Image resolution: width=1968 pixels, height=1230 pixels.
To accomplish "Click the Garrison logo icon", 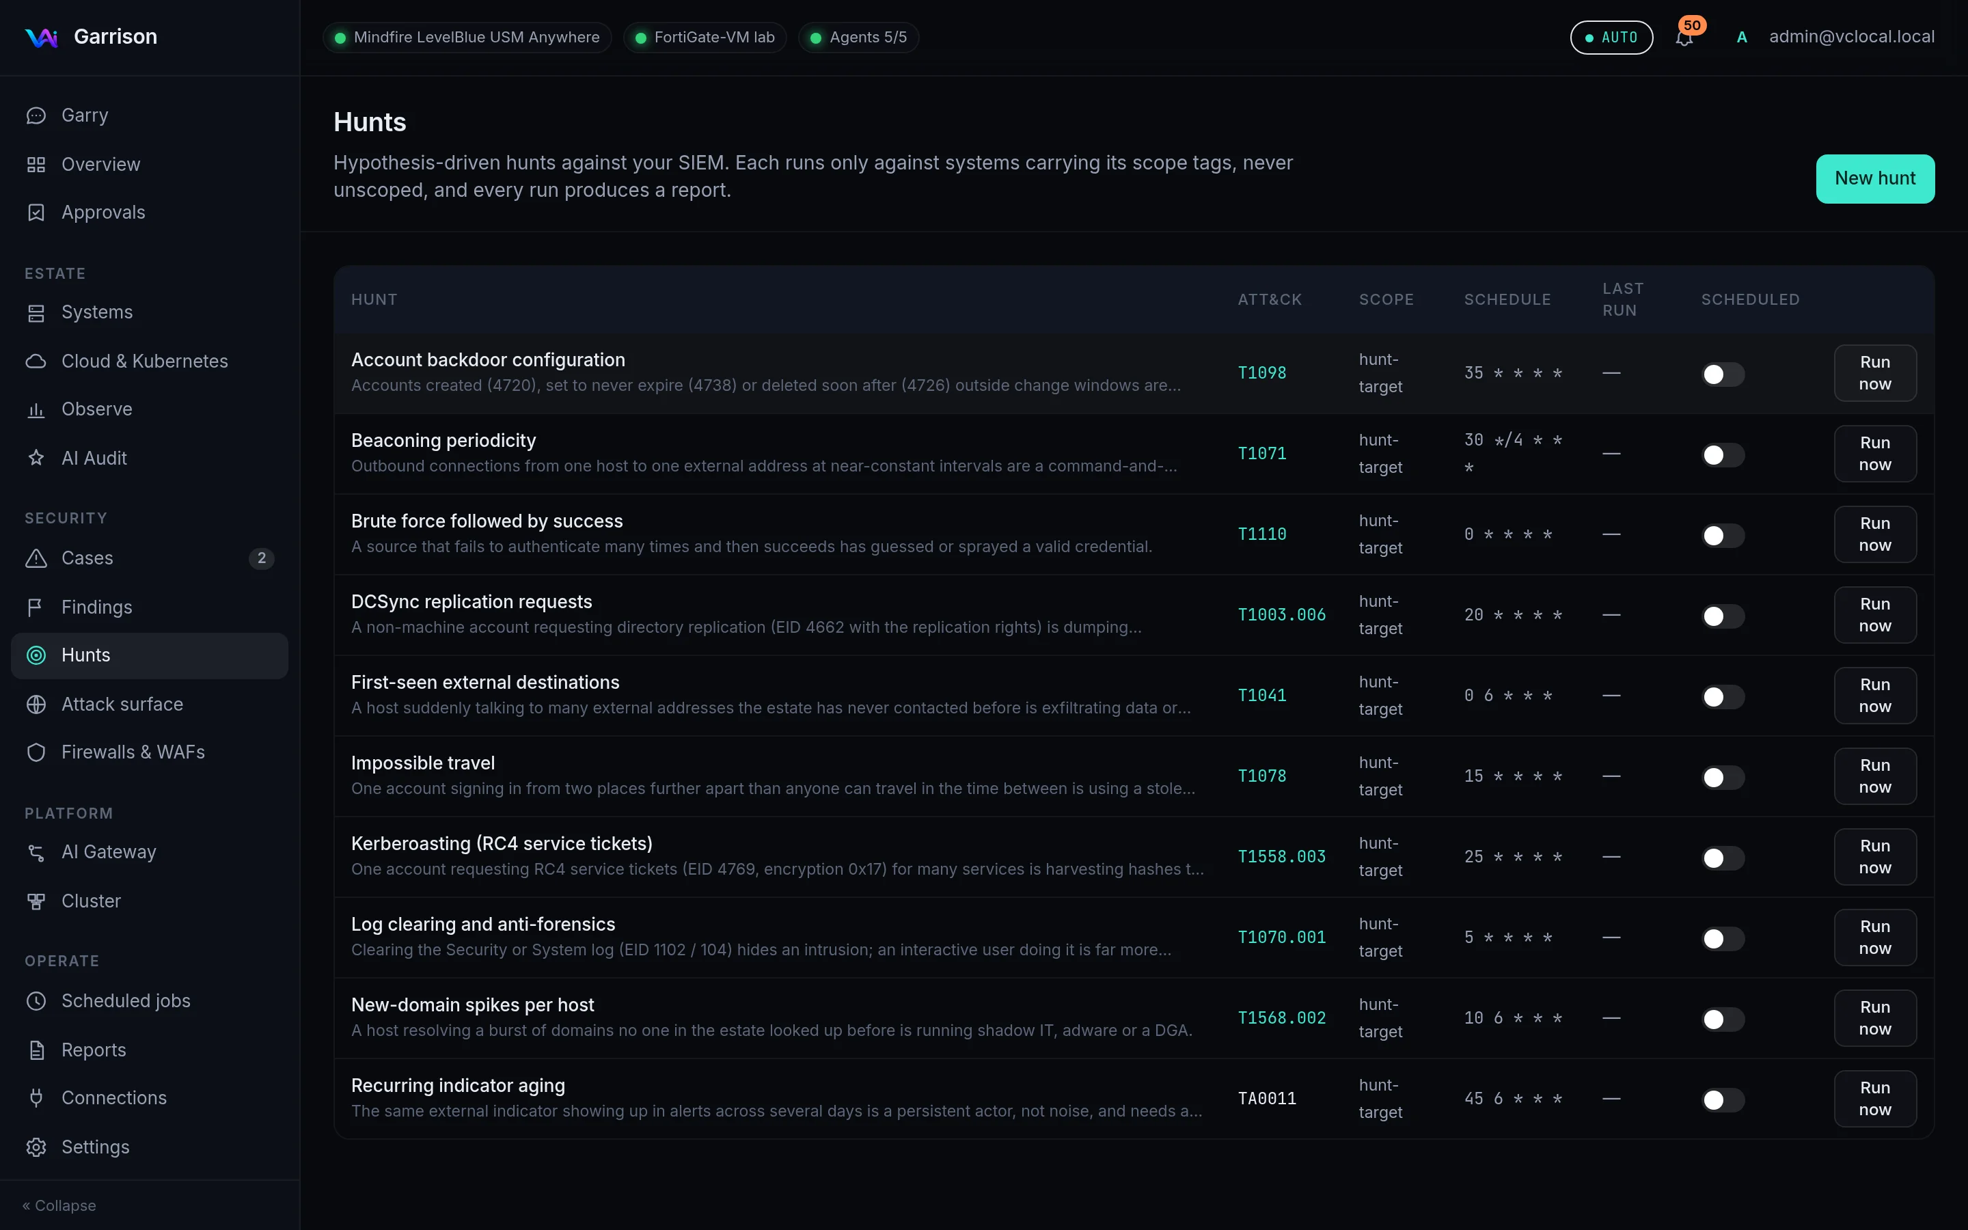I will (41, 38).
